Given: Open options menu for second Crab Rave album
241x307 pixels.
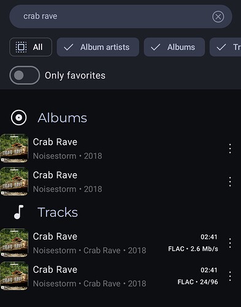Looking at the screenshot, I should coord(230,182).
